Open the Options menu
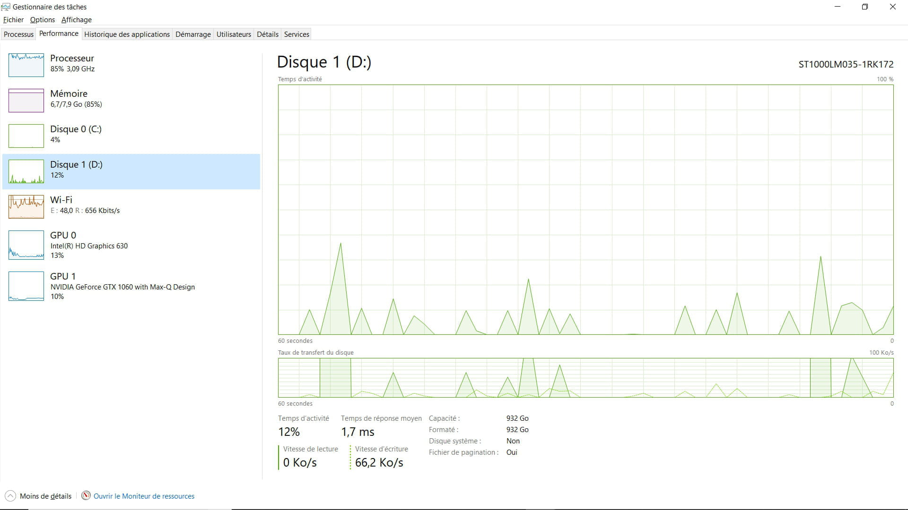908x510 pixels. [x=42, y=20]
